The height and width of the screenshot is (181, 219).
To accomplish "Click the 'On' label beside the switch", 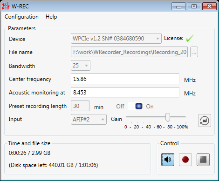I will 150,107.
